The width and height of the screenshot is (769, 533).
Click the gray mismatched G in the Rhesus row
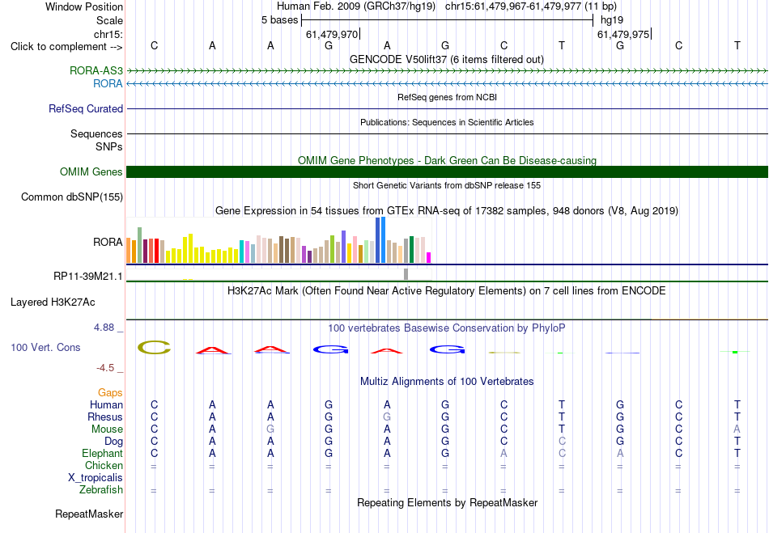pos(387,417)
